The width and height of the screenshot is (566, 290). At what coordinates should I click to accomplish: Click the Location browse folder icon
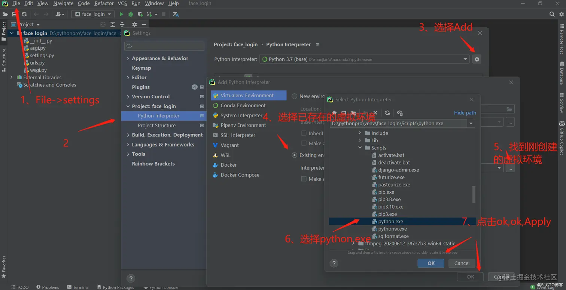[x=509, y=109]
